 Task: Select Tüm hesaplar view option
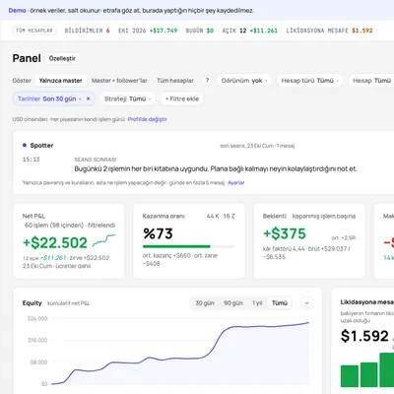(x=175, y=81)
